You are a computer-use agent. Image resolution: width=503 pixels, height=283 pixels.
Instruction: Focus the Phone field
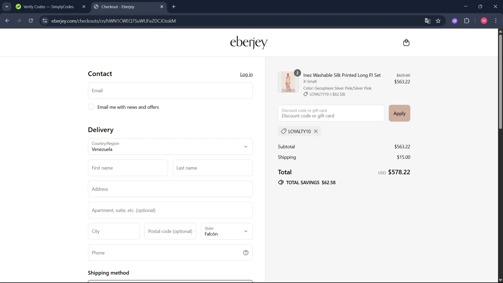tap(170, 253)
